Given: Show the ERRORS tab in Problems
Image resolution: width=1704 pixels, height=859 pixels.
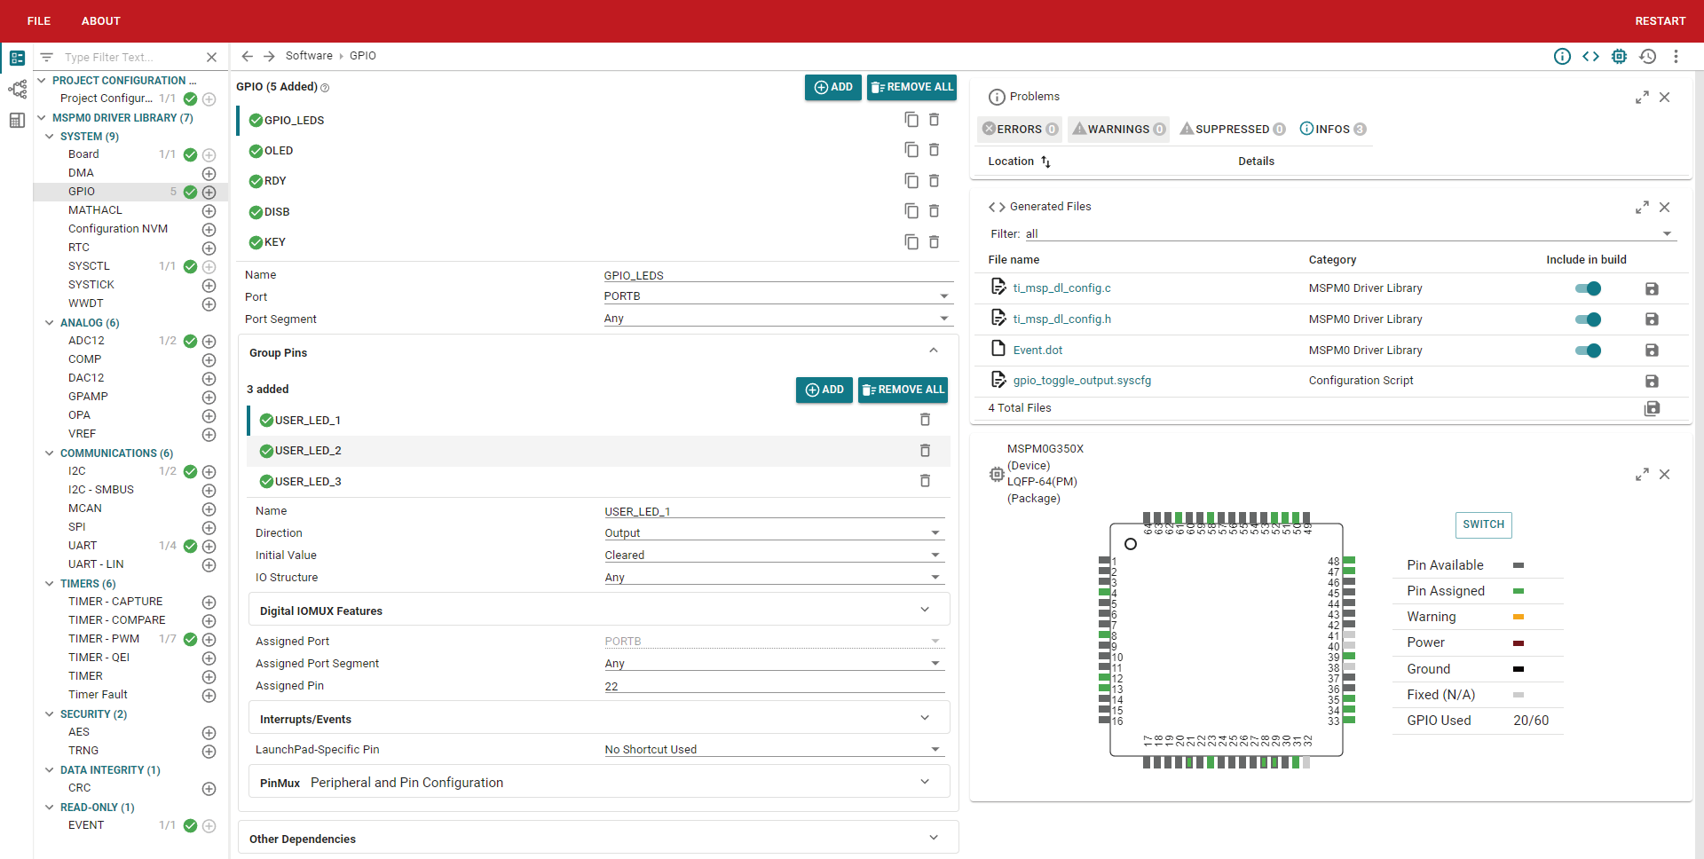Looking at the screenshot, I should pos(1020,130).
